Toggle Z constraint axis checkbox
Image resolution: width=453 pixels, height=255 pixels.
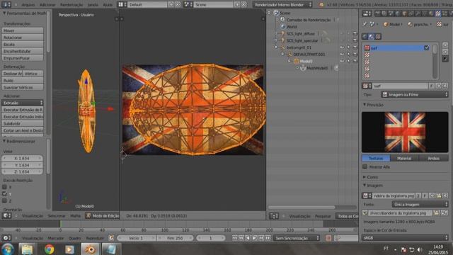[x=4, y=200]
